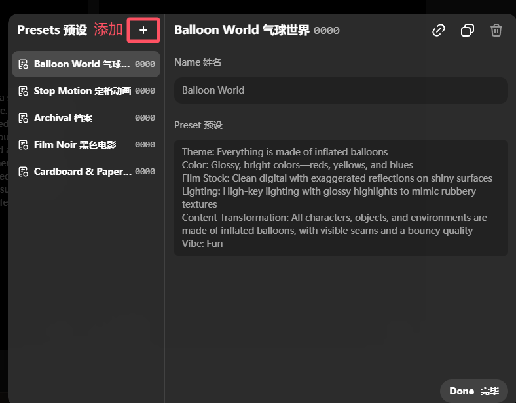The image size is (516, 403).
Task: Add a new preset with plus button
Action: 143,30
